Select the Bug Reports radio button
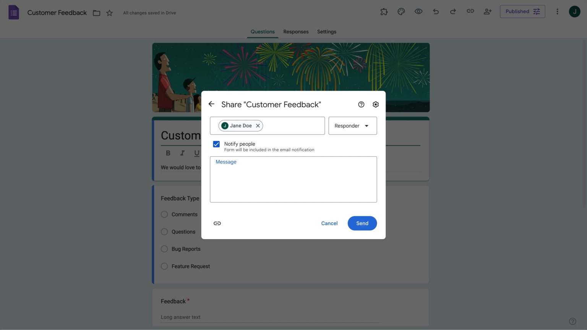Image resolution: width=587 pixels, height=330 pixels. 164,249
